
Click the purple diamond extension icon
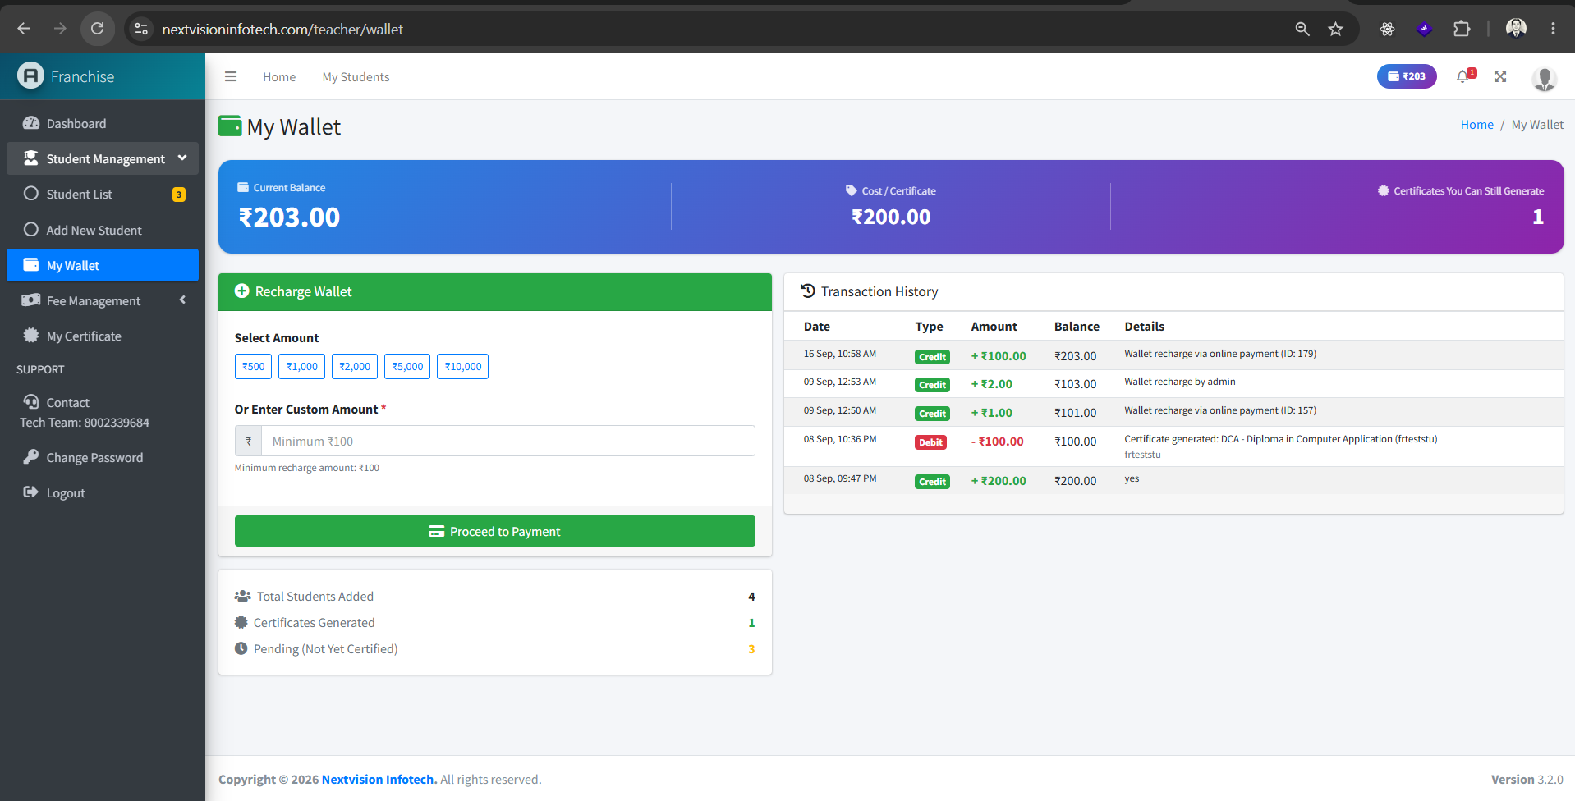coord(1425,29)
